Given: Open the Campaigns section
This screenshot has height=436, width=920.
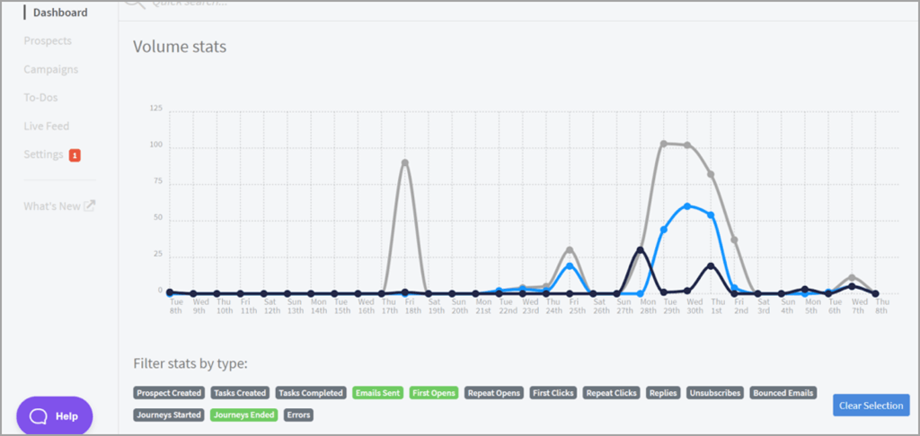Looking at the screenshot, I should click(x=50, y=69).
